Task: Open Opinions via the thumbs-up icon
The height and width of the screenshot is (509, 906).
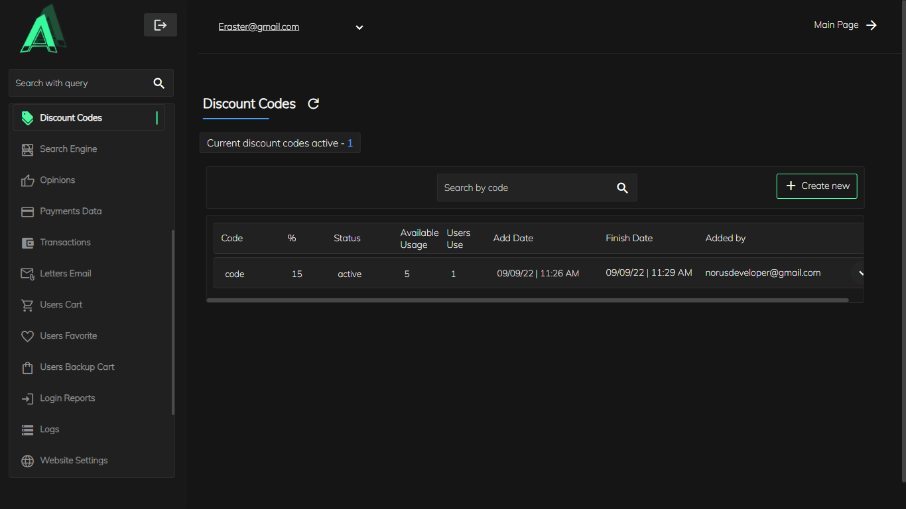Action: 27,180
